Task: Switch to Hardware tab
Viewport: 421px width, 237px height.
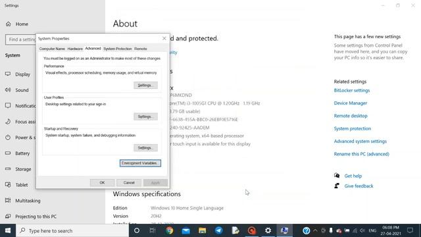Action: coord(75,49)
